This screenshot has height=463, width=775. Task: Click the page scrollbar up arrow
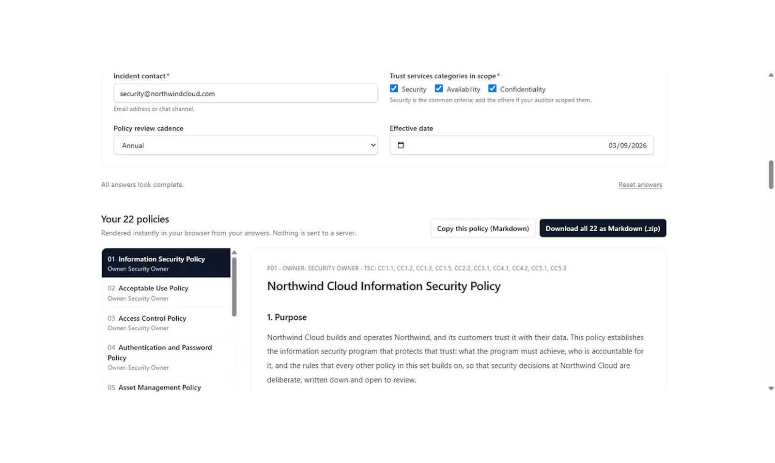771,75
